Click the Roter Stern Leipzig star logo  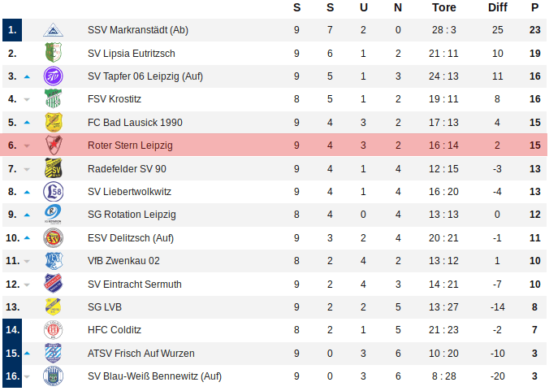click(54, 146)
